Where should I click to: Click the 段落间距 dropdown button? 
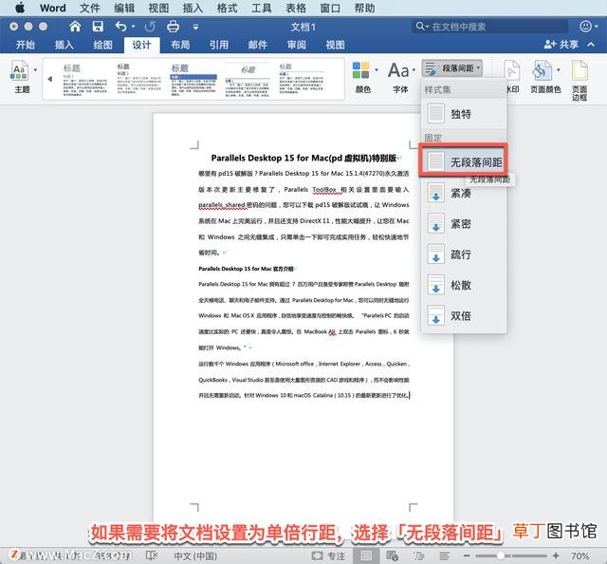(451, 68)
